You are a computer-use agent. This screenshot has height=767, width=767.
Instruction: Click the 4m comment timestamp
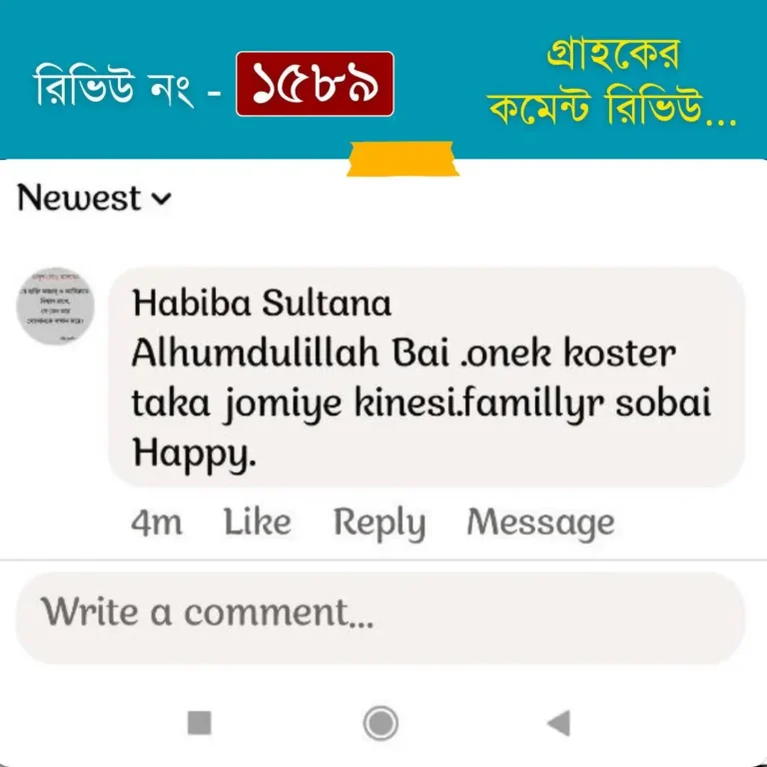click(157, 522)
